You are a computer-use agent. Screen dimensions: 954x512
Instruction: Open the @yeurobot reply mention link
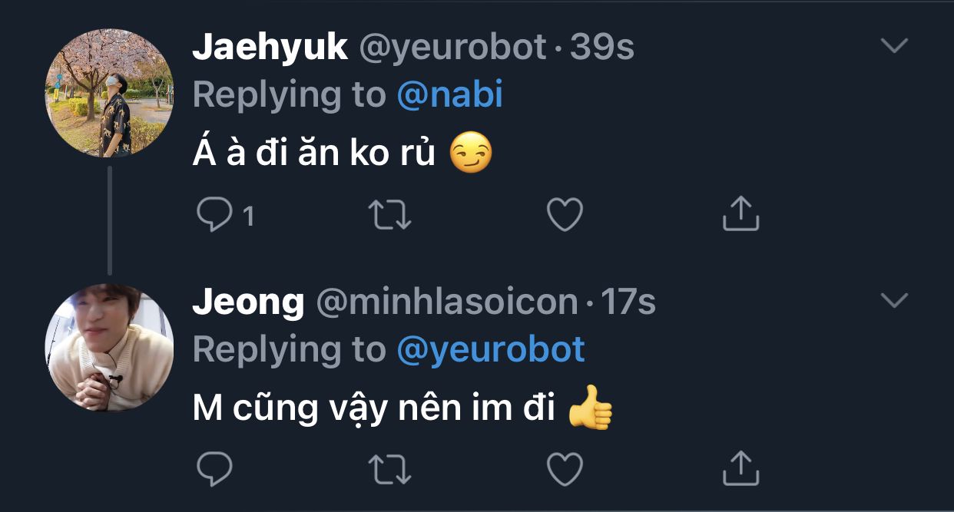tap(491, 349)
